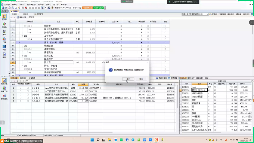Click the Sigma sum icon in toolbar

click(46, 7)
